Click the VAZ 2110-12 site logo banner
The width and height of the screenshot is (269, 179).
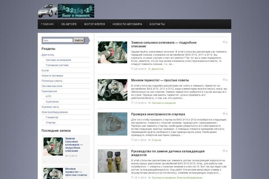[x=76, y=11]
